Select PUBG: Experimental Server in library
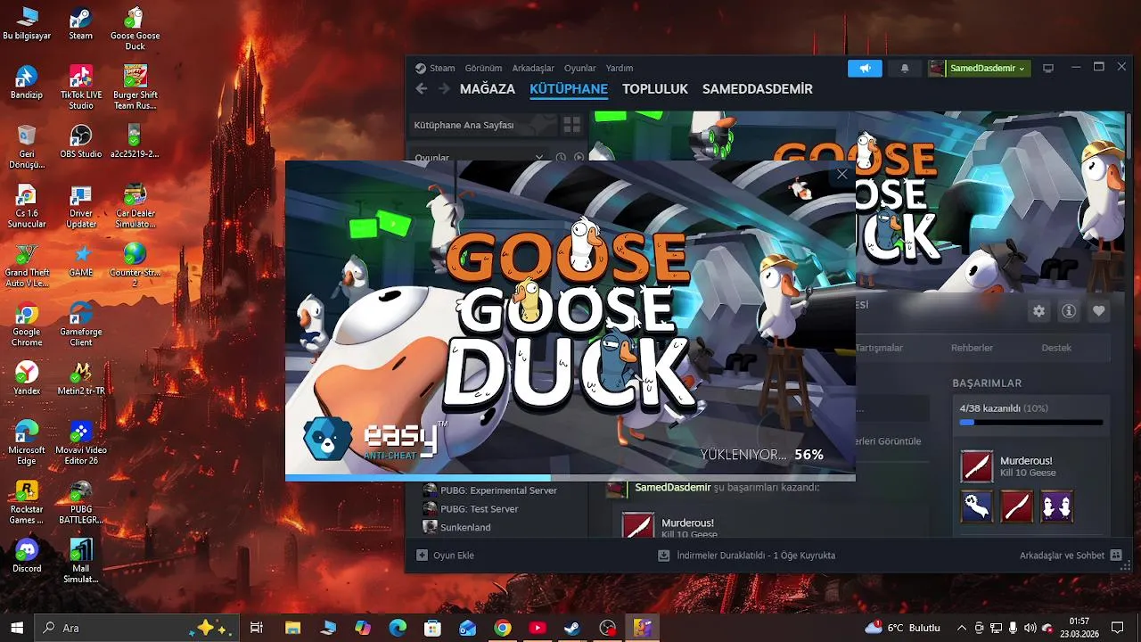The image size is (1141, 642). coord(498,490)
